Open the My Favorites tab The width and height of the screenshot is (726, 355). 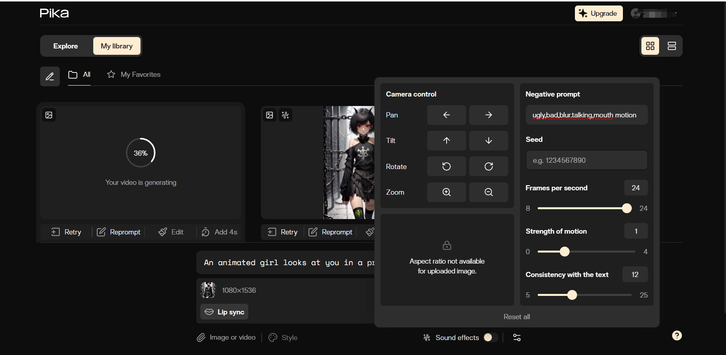coord(134,74)
